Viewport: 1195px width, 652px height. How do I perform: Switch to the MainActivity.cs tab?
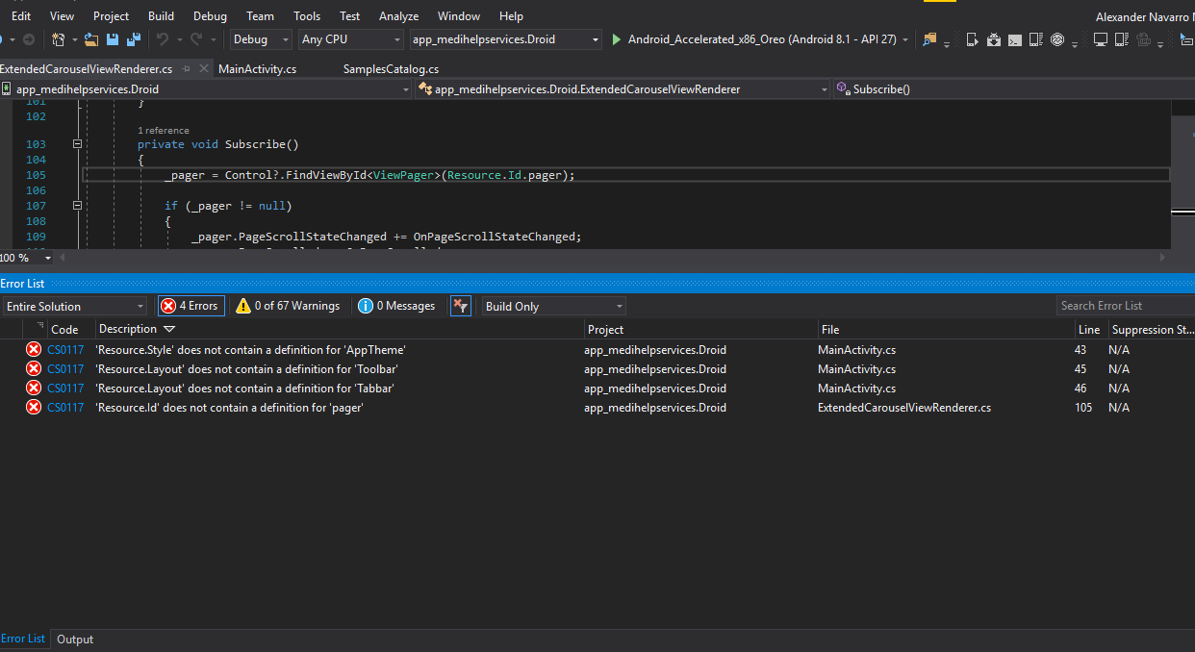(x=259, y=68)
